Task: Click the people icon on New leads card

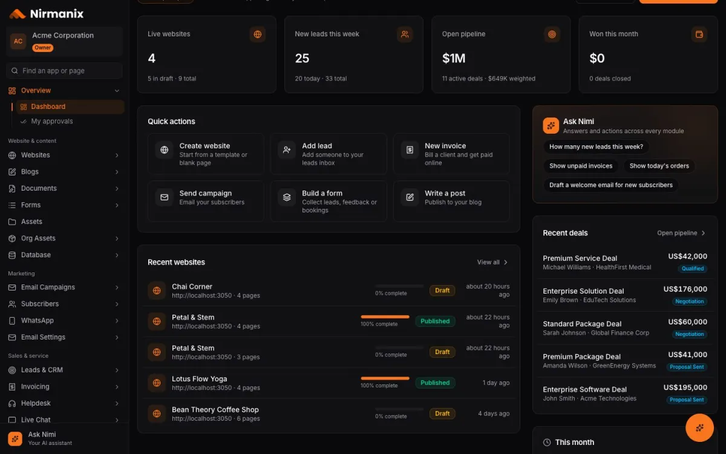Action: [405, 35]
